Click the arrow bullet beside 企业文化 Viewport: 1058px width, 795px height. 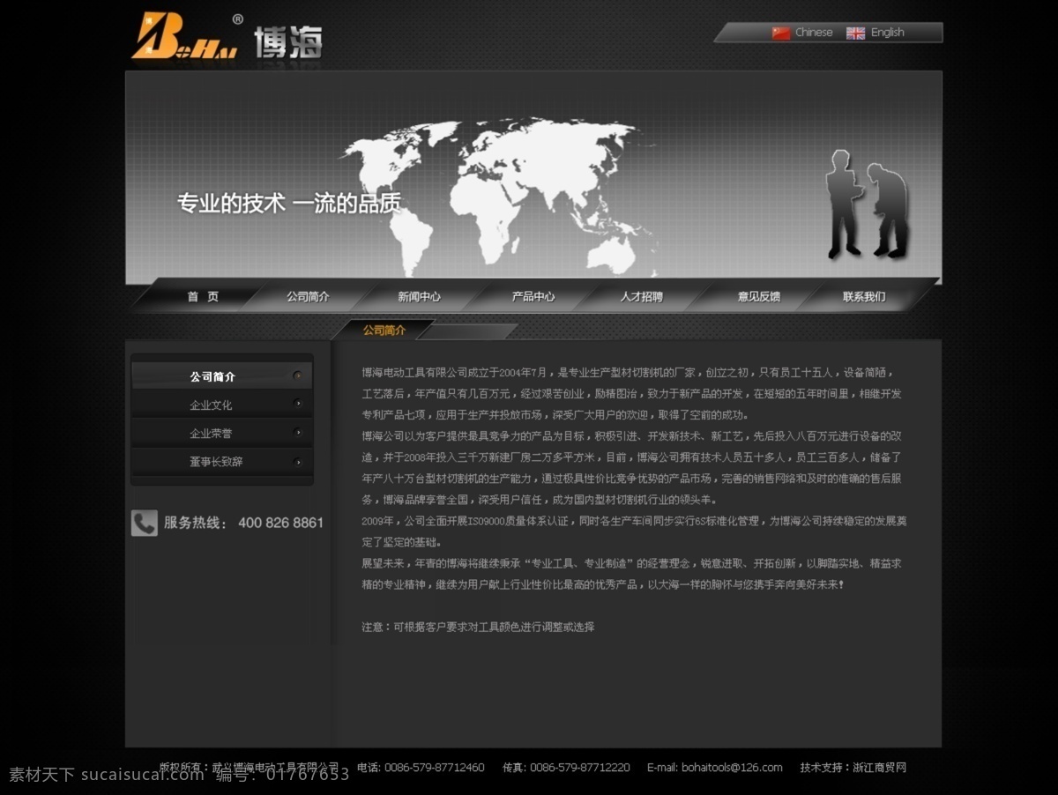click(298, 405)
